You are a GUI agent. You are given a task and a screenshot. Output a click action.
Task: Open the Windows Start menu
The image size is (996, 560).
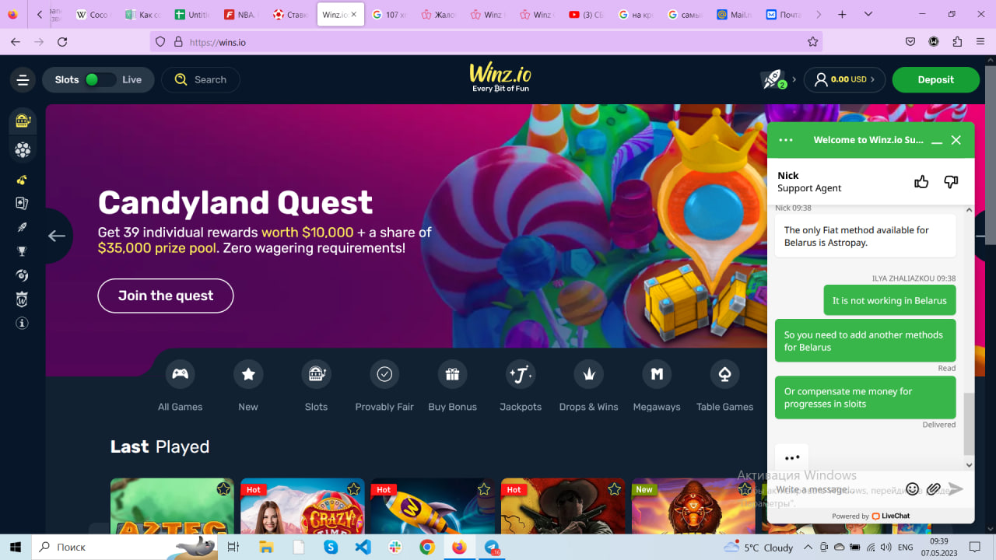tap(16, 547)
